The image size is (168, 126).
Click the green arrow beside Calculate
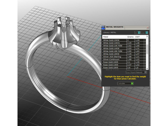coord(132,83)
